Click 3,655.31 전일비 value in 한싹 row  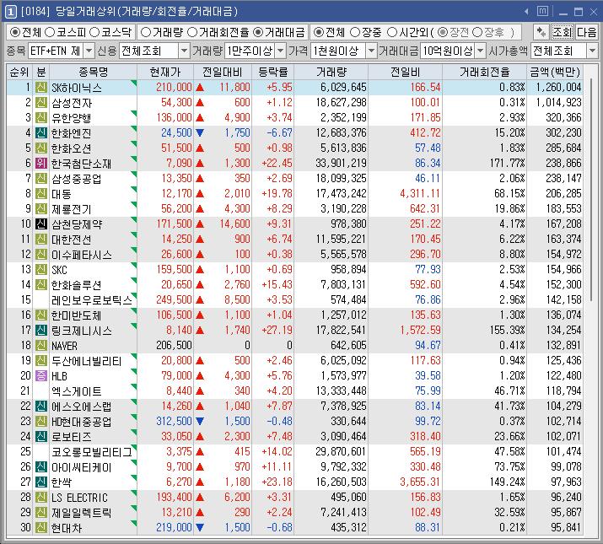point(420,482)
